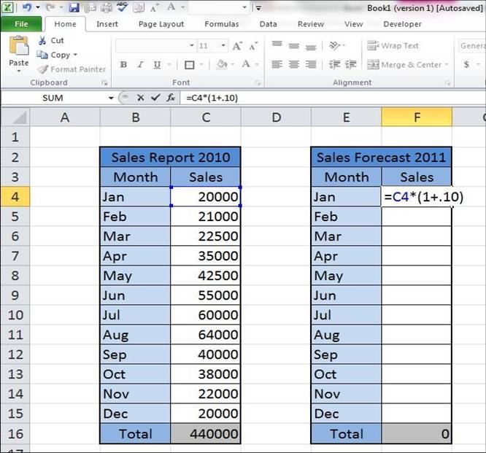Open Insert Function fx dialog
Screen dimensions: 486x453
click(171, 98)
